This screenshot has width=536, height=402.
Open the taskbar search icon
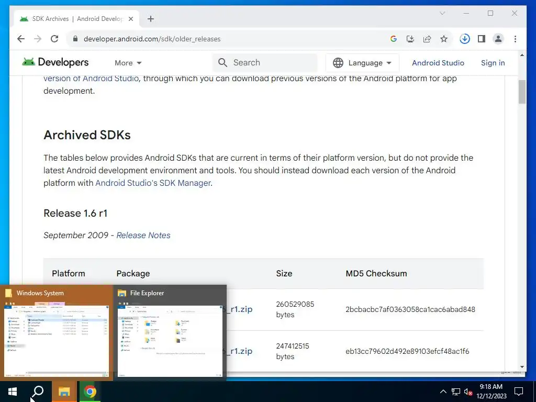pyautogui.click(x=38, y=392)
